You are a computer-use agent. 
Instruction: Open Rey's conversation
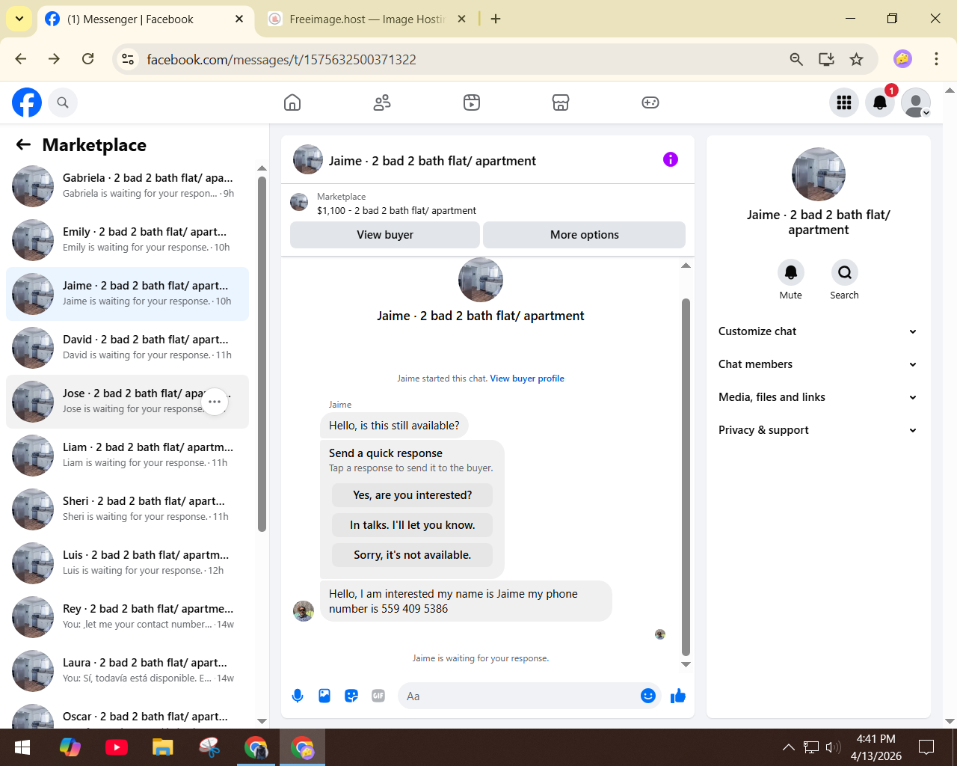[127, 617]
